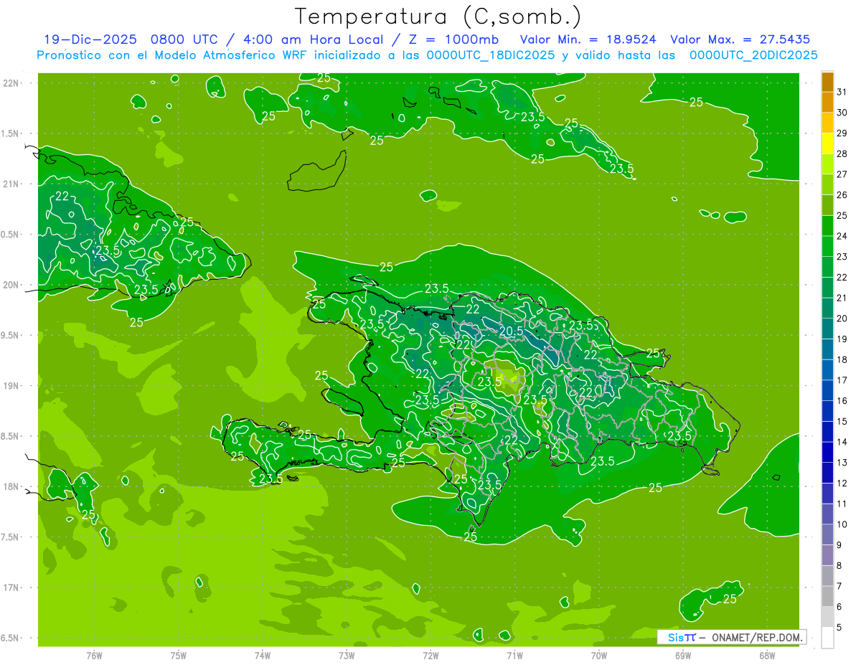Click colorbar swatch between 26 and 27
861x665 pixels.
coord(827,184)
